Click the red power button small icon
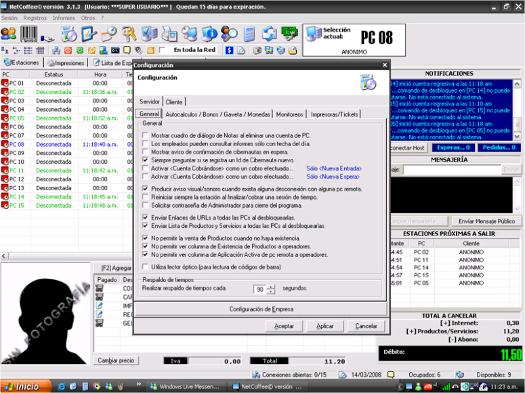The image size is (525, 393). [x=68, y=51]
